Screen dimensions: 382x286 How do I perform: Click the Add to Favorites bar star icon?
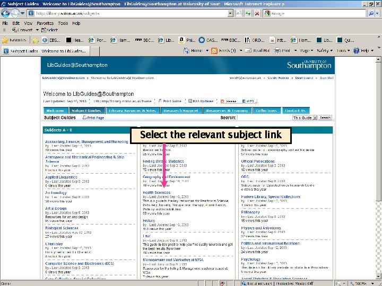[x=36, y=40]
